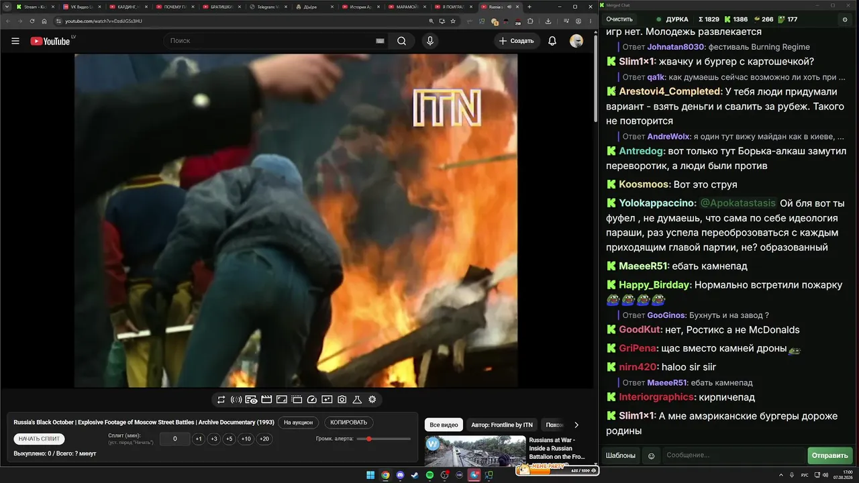Go to YouTube home via logo

pos(50,41)
